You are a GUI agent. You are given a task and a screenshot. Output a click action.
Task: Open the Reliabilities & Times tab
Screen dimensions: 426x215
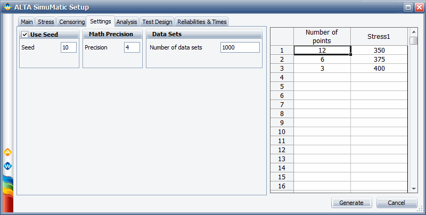coord(202,22)
